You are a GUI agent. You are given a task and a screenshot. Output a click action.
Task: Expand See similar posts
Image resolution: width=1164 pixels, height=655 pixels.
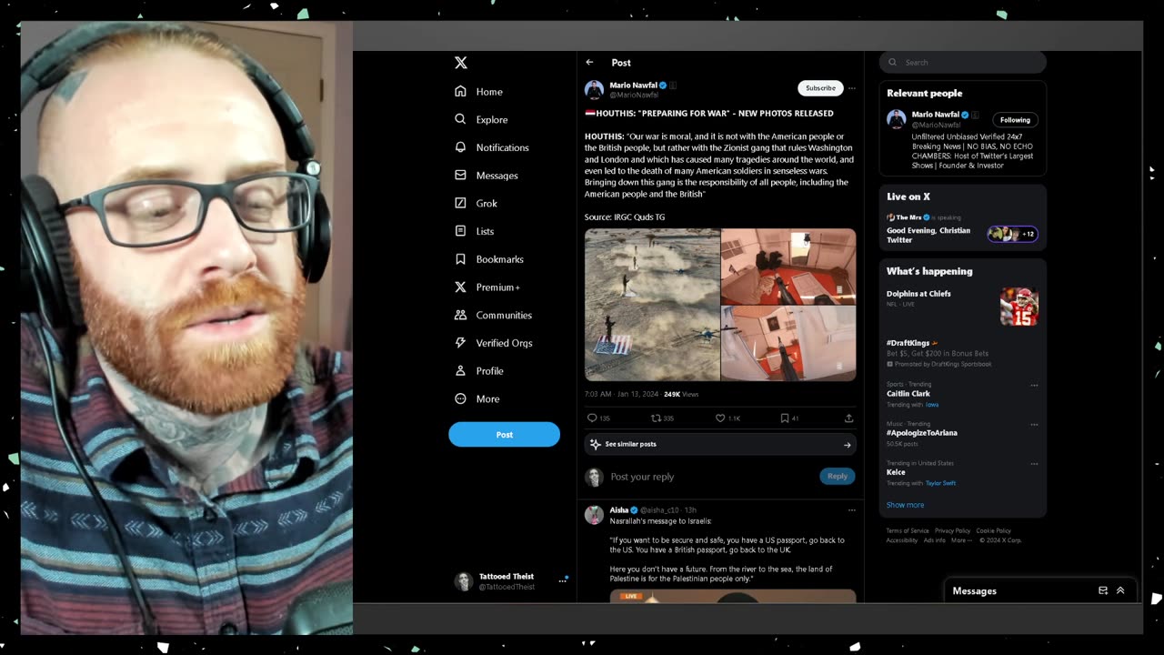click(x=720, y=444)
